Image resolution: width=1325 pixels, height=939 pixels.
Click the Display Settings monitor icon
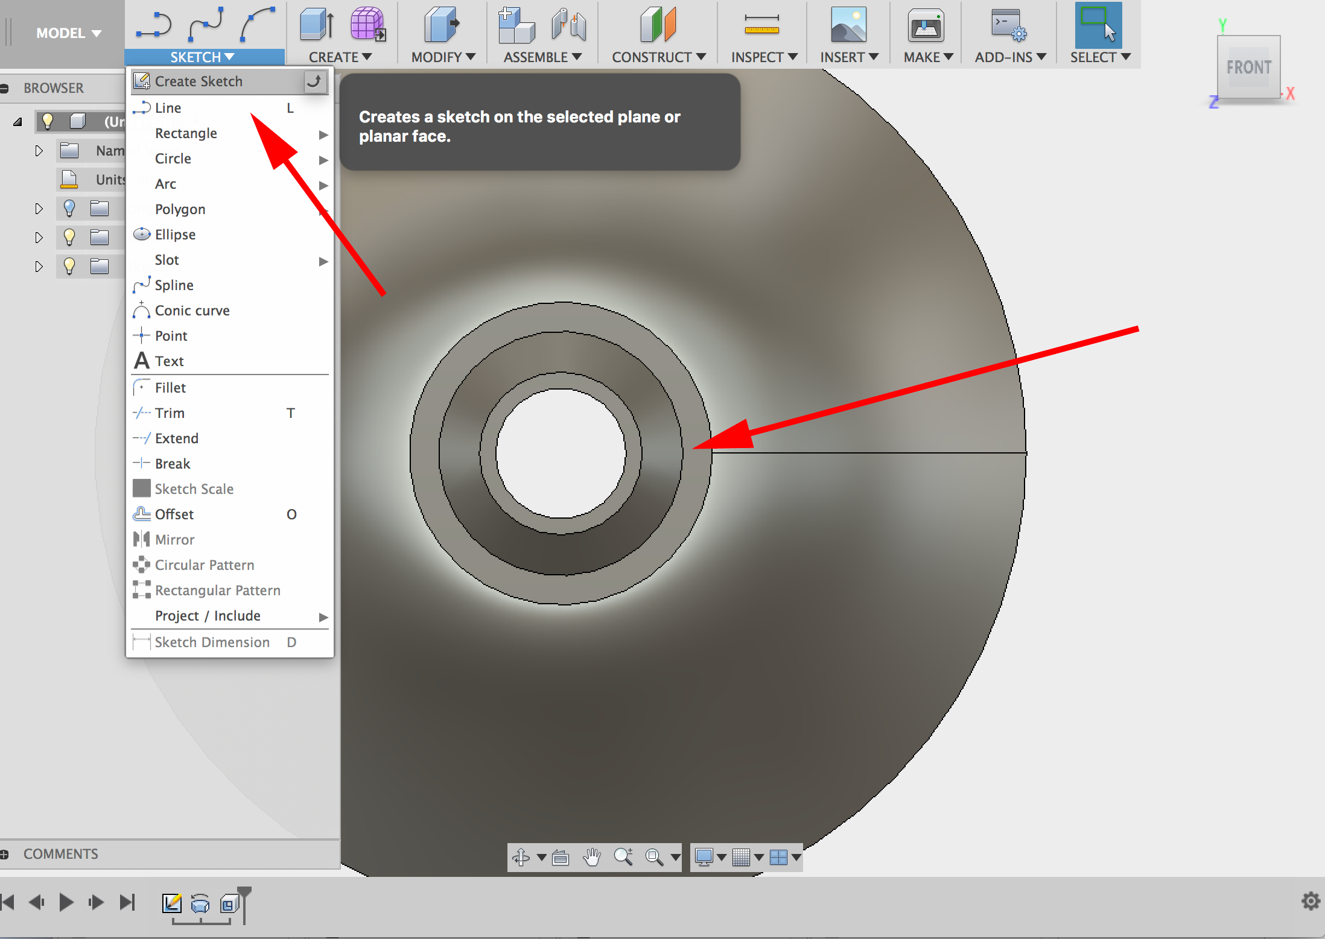[x=704, y=857]
